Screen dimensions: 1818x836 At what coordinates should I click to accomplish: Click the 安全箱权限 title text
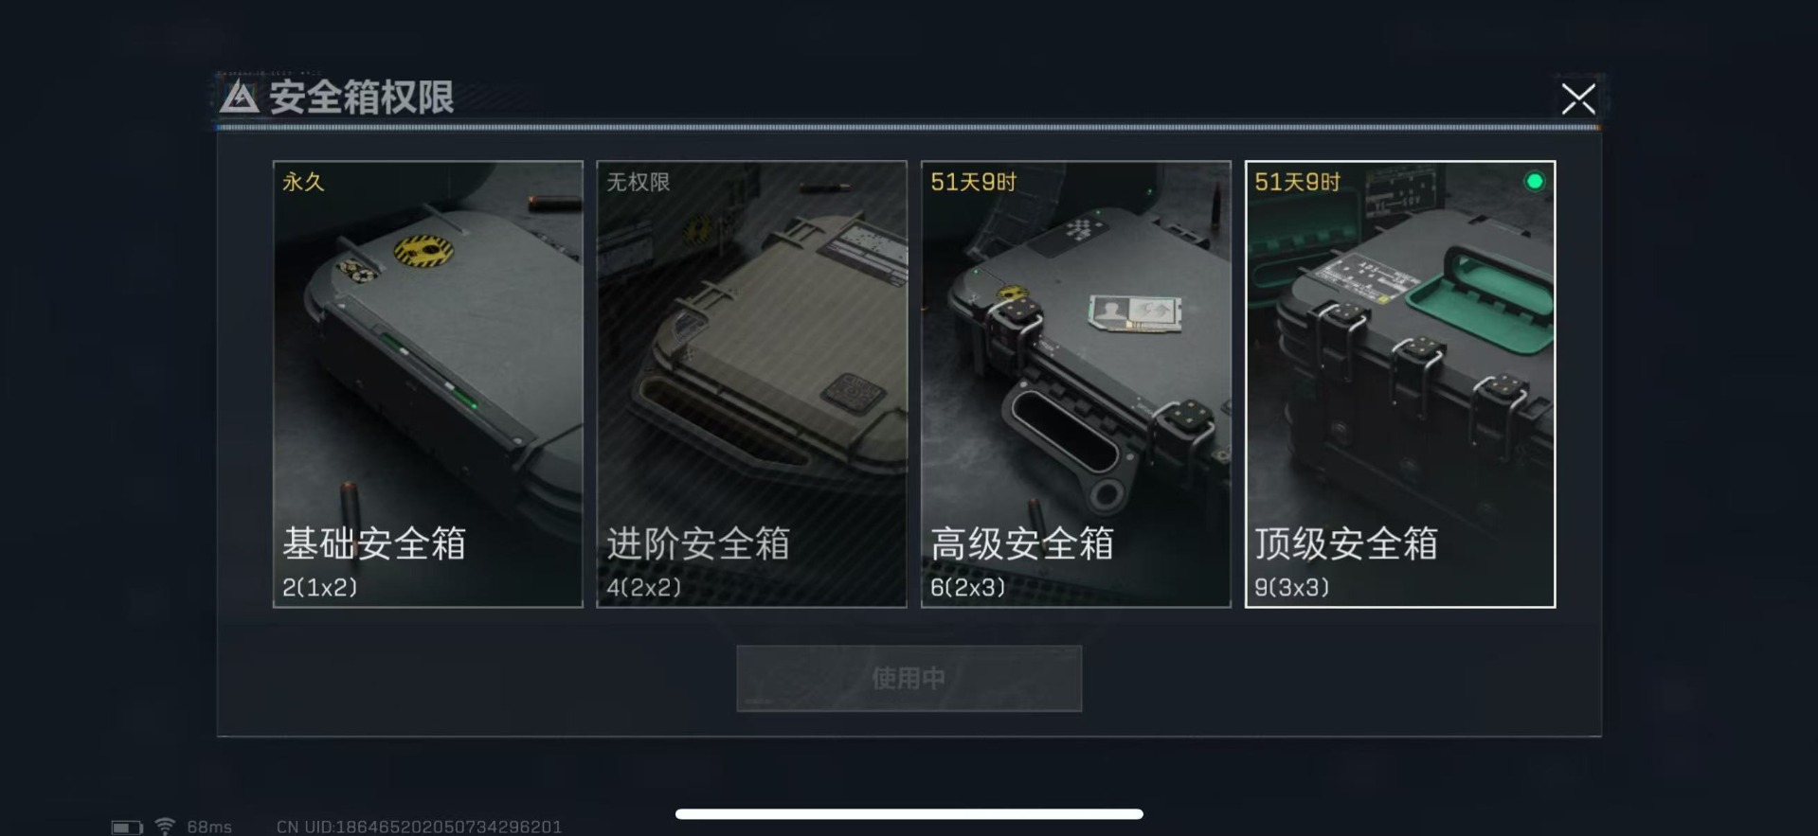361,97
